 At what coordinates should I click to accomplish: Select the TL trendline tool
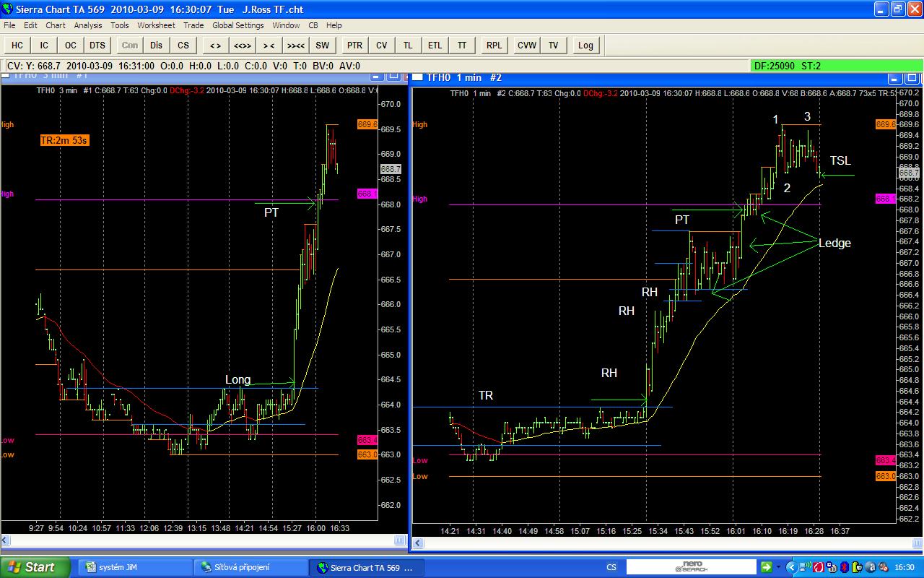click(x=408, y=45)
